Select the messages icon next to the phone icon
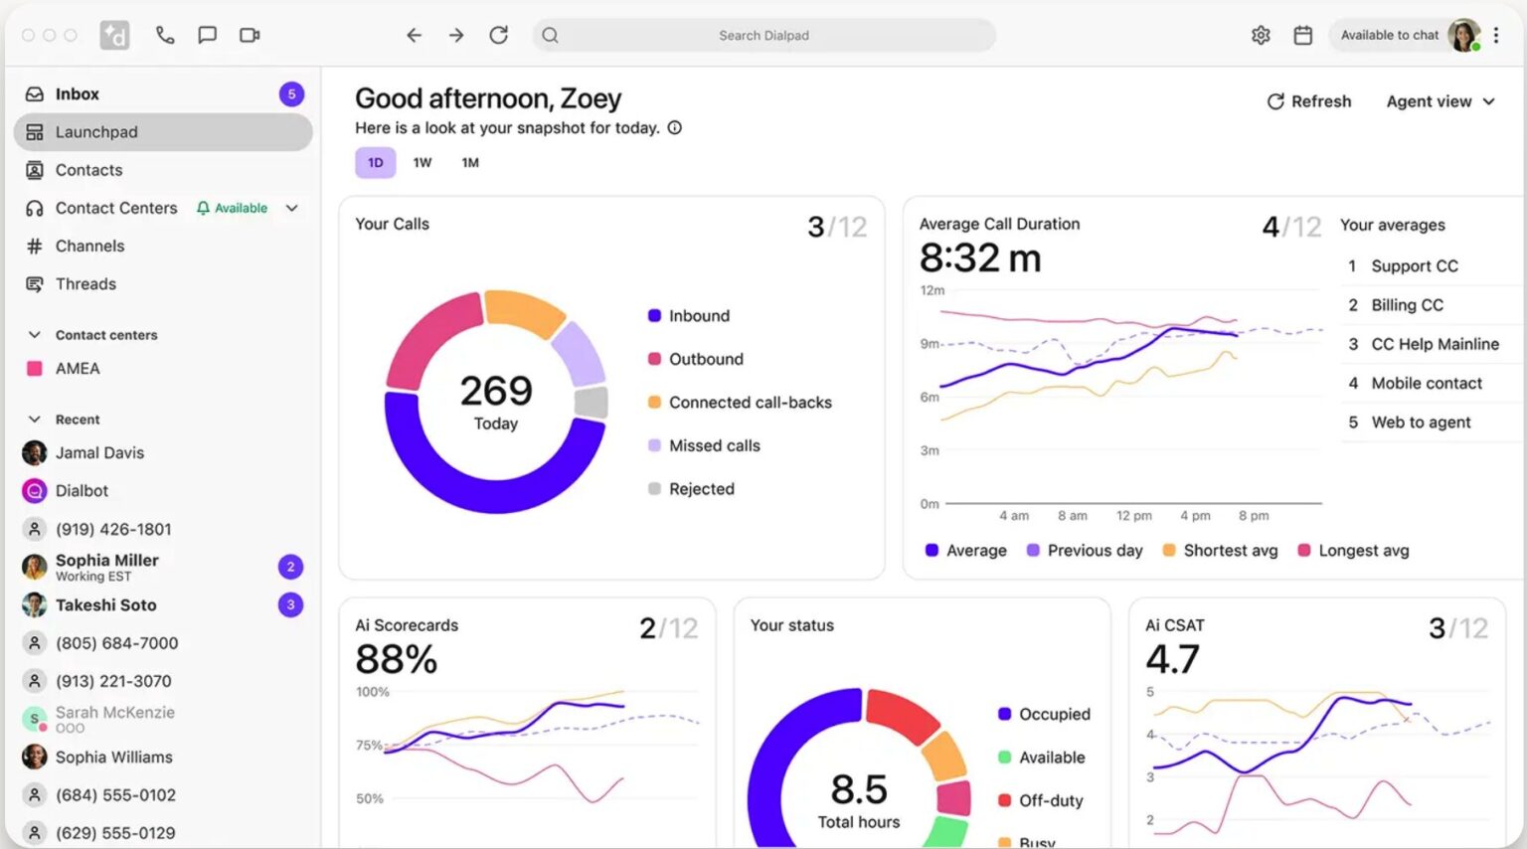 pos(207,34)
